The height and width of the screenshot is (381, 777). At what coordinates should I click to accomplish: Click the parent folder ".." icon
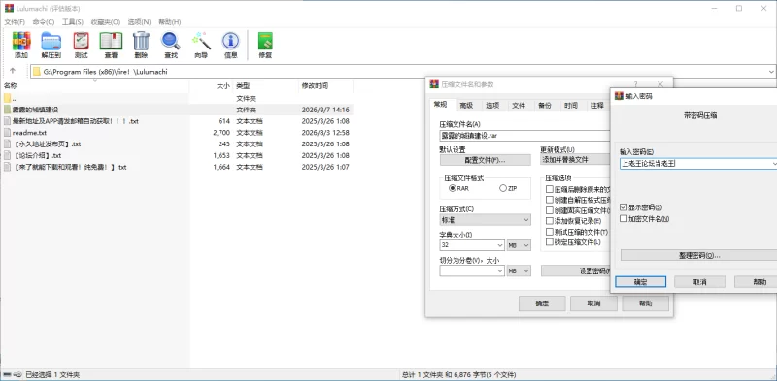[x=8, y=98]
